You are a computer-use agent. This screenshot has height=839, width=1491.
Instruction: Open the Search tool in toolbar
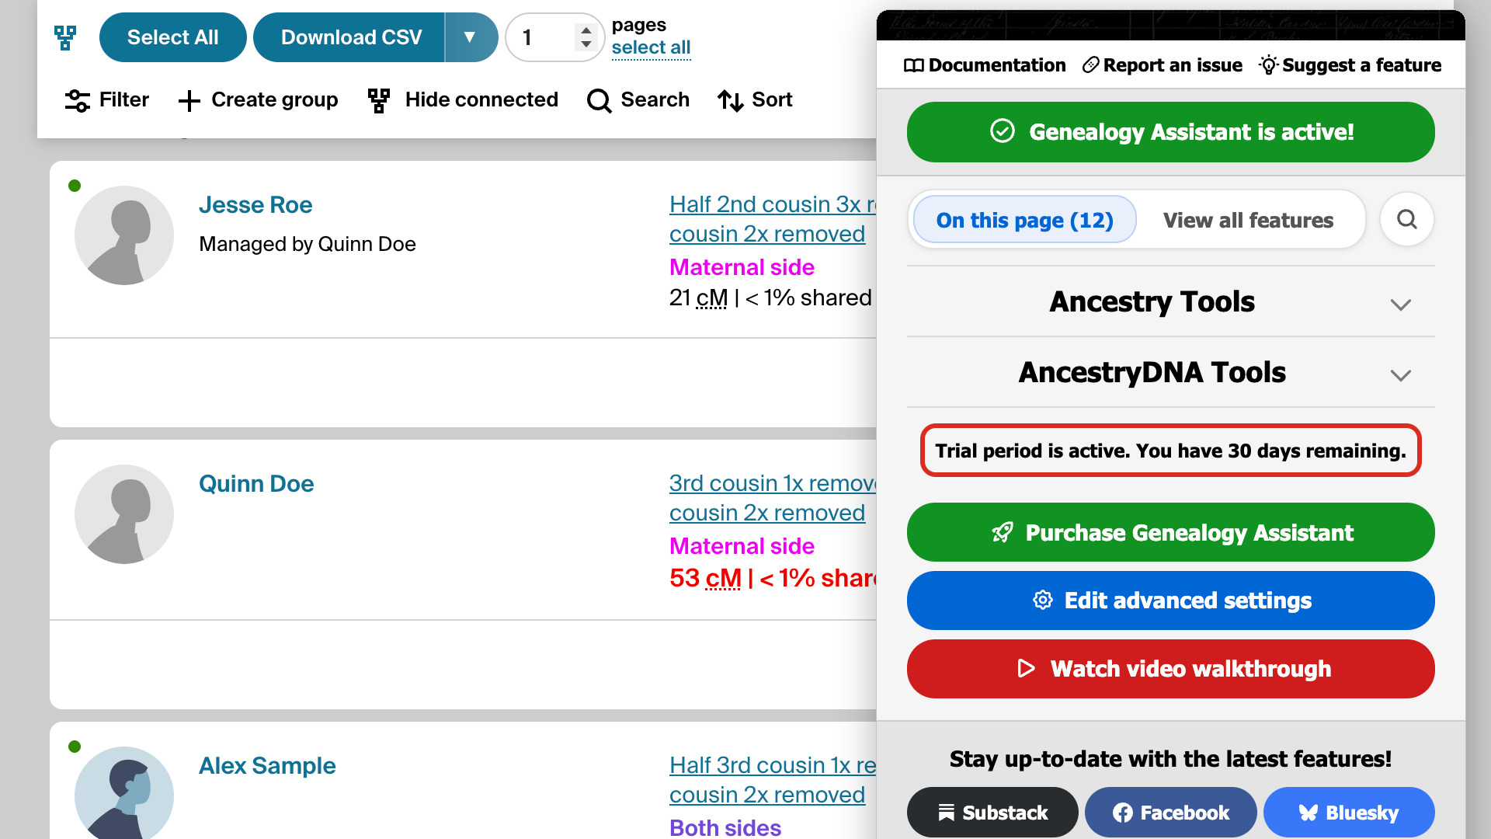[638, 100]
